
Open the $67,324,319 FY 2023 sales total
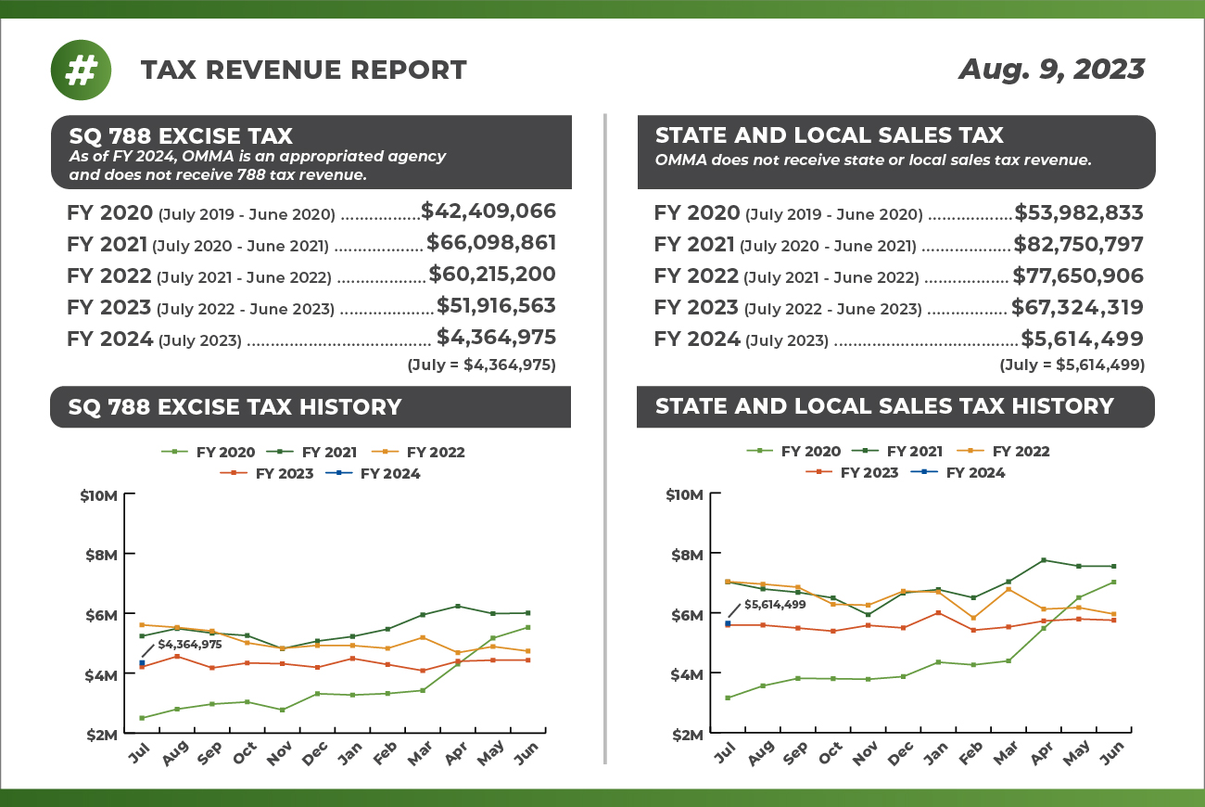pyautogui.click(x=1078, y=307)
